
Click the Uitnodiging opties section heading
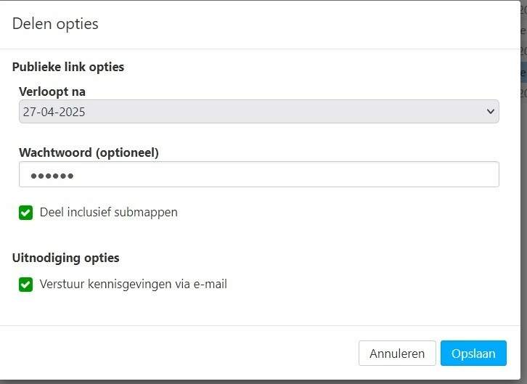pos(66,258)
